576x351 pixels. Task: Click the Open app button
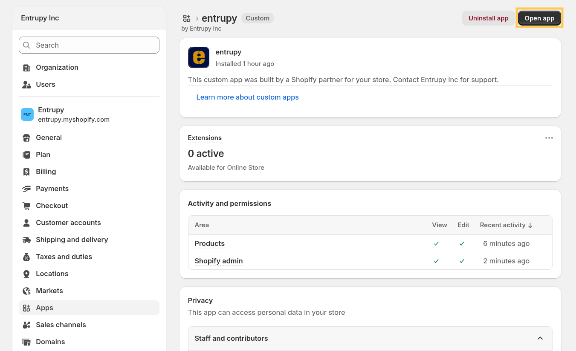click(539, 18)
